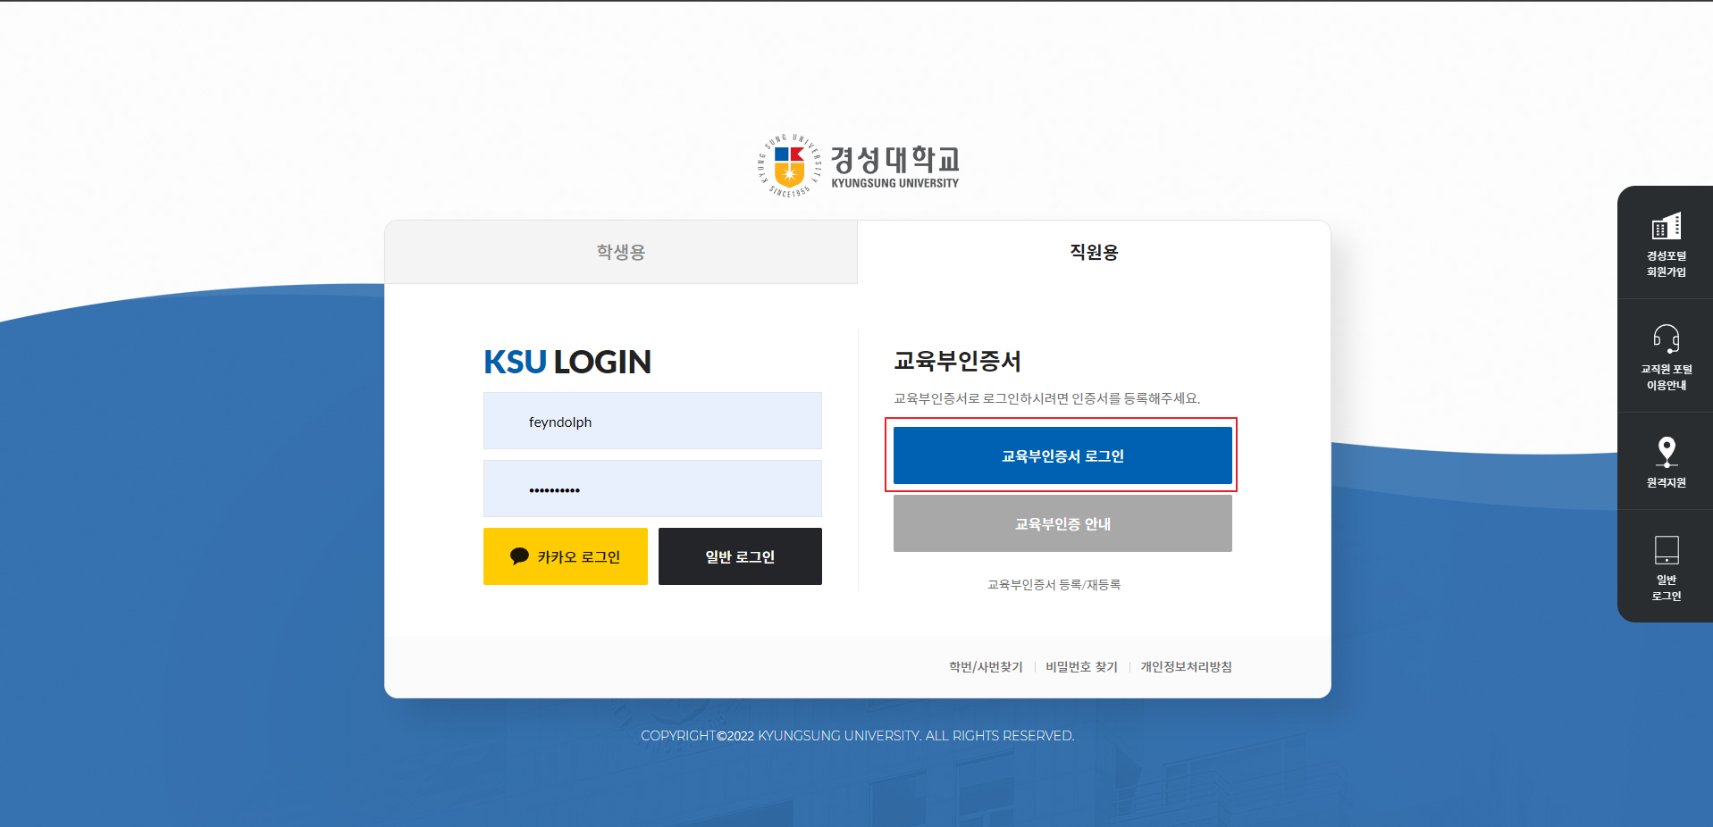Open the 학번/사번찾기 link
The width and height of the screenshot is (1713, 827).
(x=986, y=667)
